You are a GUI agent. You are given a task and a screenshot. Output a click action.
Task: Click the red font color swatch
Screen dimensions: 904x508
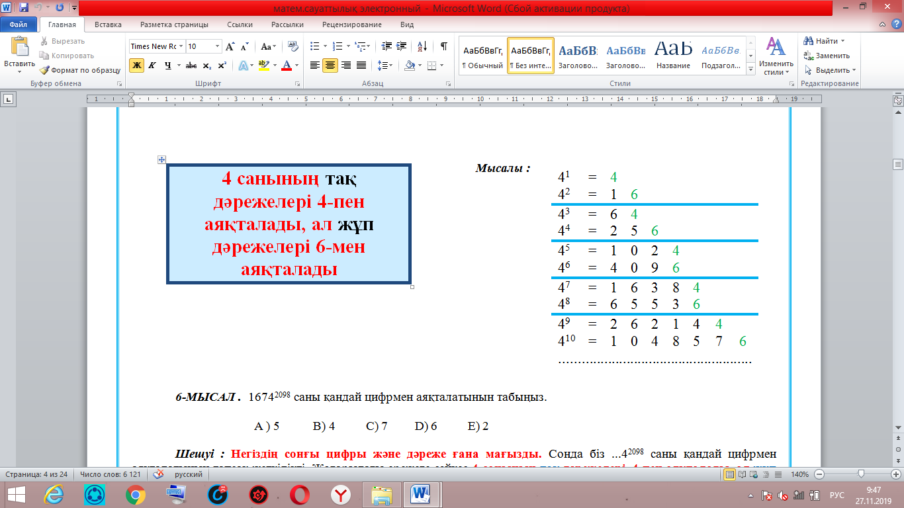pos(286,65)
